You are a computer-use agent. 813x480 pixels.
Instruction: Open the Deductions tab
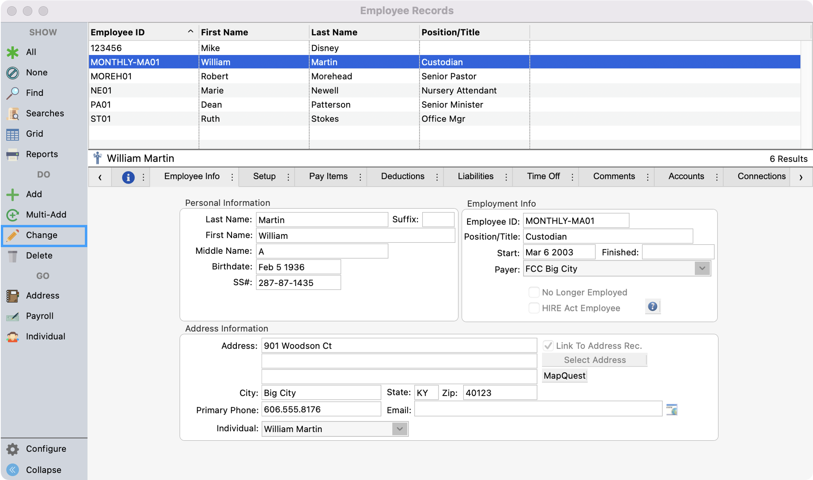[402, 177]
